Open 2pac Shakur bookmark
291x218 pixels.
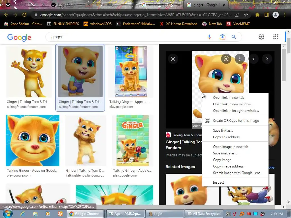coord(23,24)
